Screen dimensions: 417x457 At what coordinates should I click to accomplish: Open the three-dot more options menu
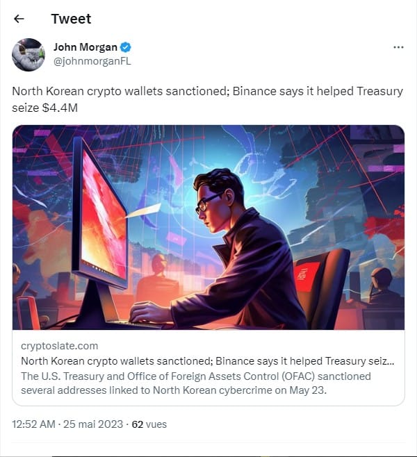coord(398,47)
